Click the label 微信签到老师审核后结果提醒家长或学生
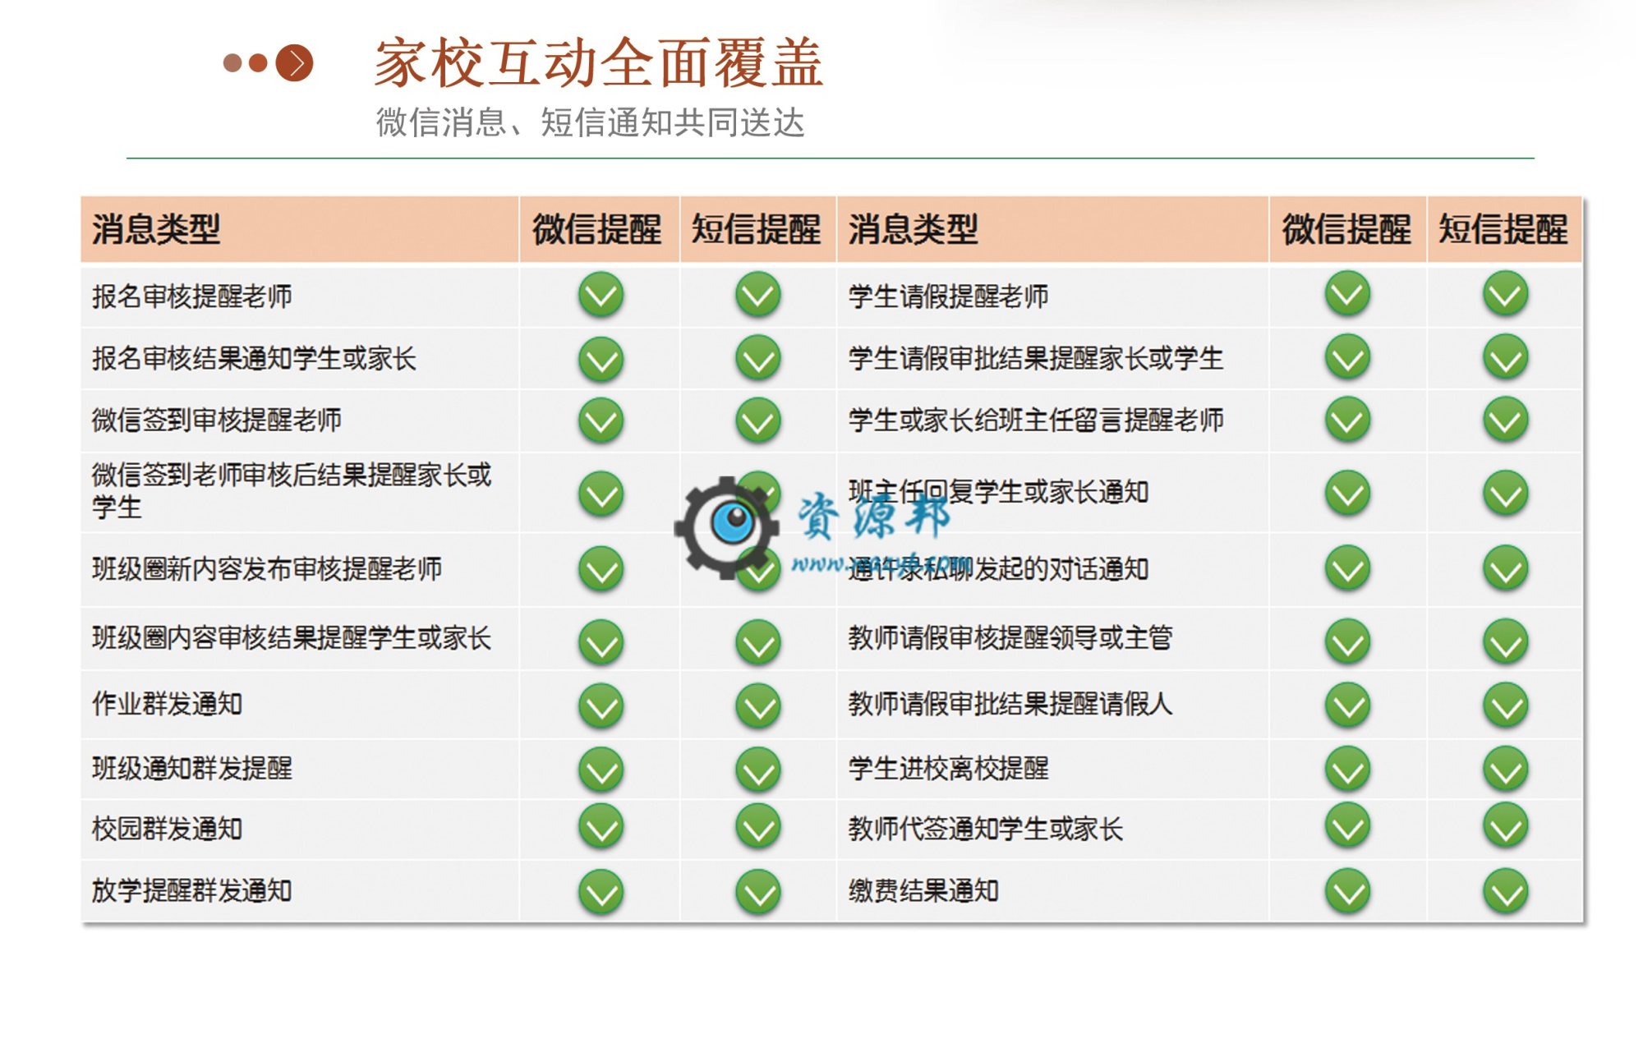The width and height of the screenshot is (1643, 1057). [292, 490]
